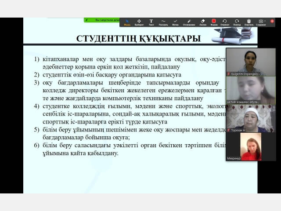Click text 'ұйымына қайта қабылдану.'
The width and height of the screenshot is (281, 211).
tap(80, 153)
